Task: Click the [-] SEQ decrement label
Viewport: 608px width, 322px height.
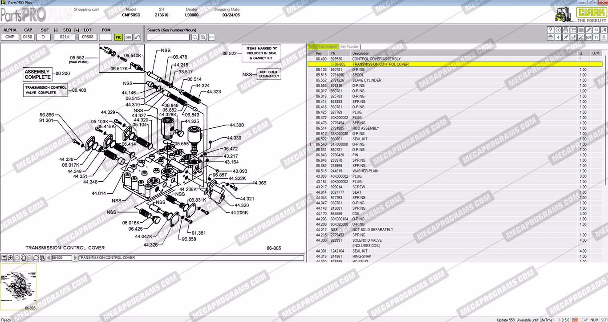Action: (56, 30)
